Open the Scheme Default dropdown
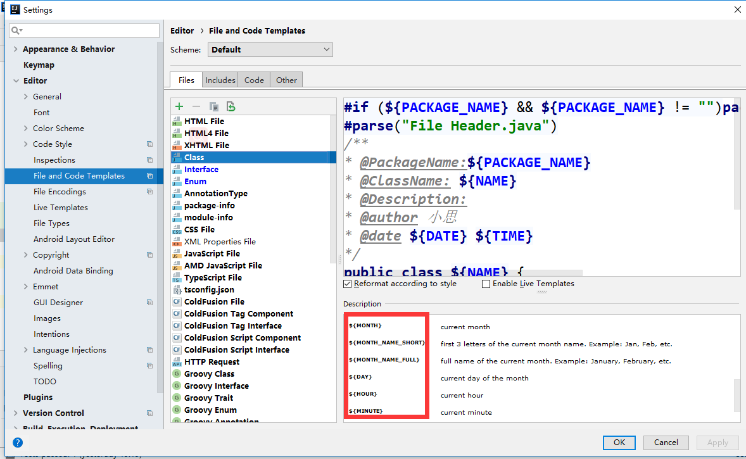746x459 pixels. tap(270, 49)
